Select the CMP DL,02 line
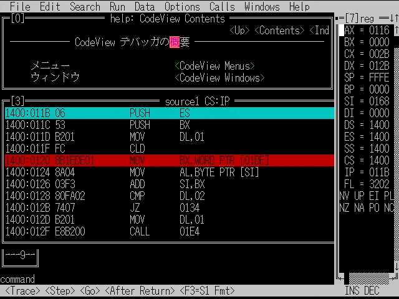The height and width of the screenshot is (299, 399). click(170, 196)
